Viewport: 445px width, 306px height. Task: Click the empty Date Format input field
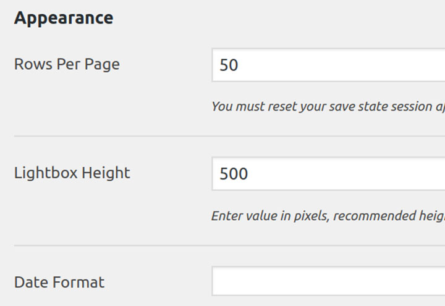tap(328, 281)
